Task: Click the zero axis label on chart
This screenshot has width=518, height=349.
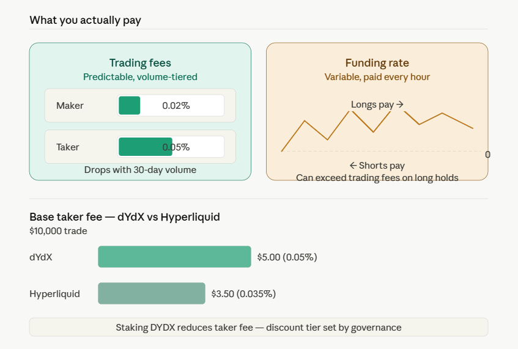Action: (487, 155)
